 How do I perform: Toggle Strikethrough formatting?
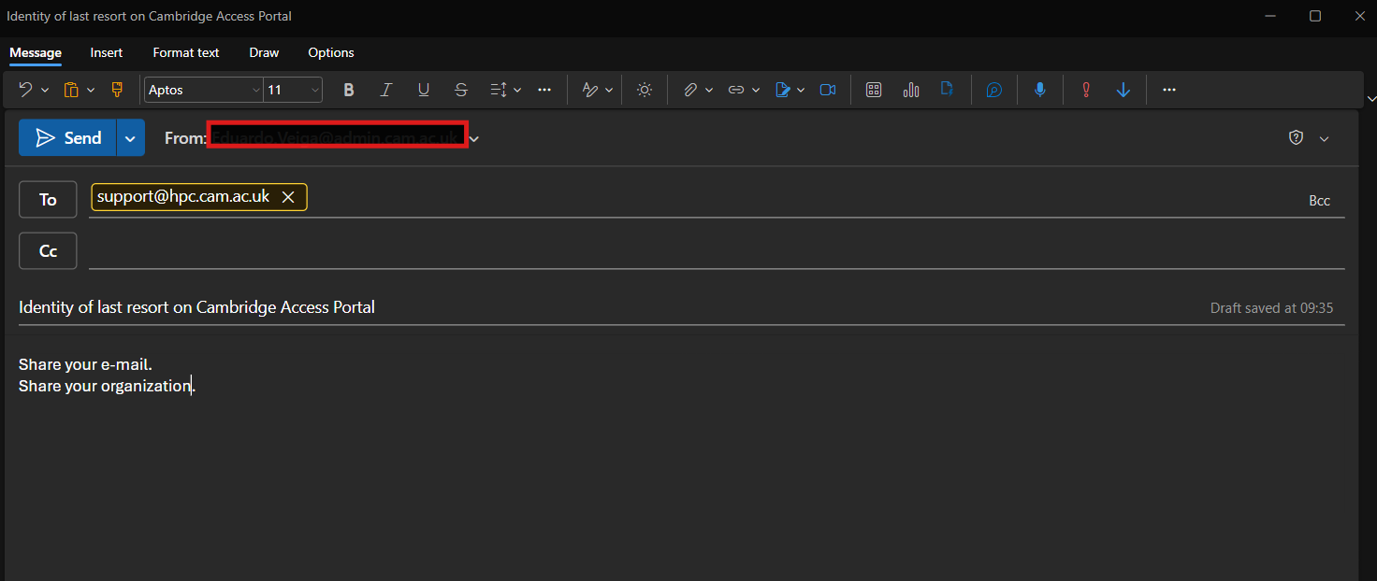point(461,90)
